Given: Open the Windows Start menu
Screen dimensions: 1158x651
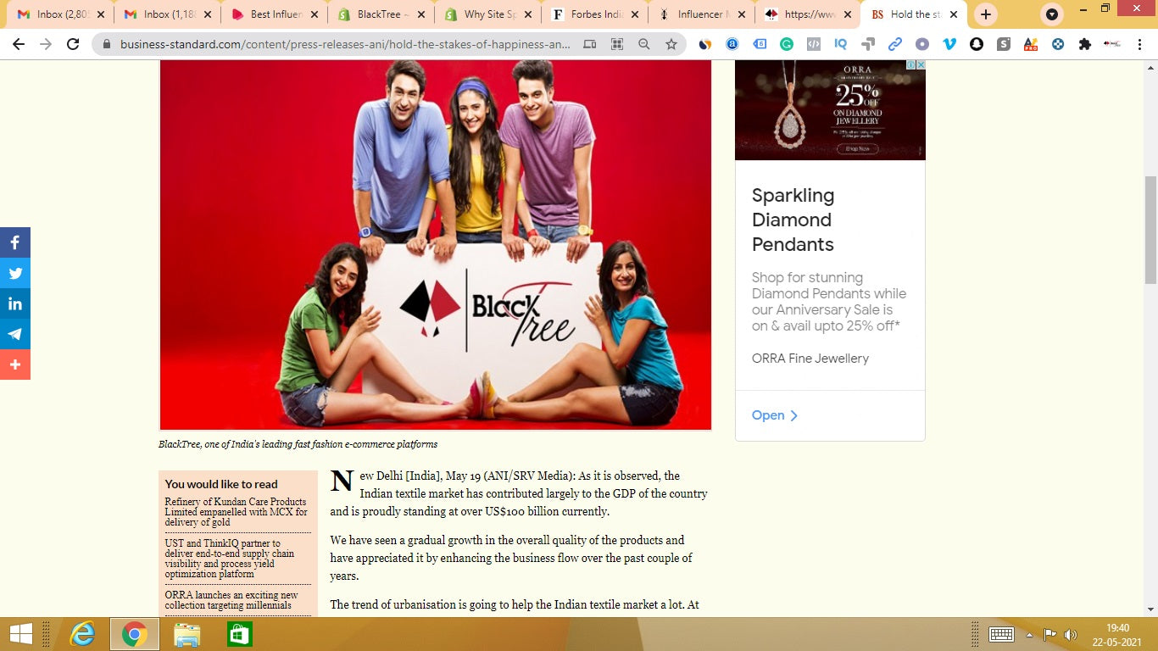Looking at the screenshot, I should (x=20, y=634).
